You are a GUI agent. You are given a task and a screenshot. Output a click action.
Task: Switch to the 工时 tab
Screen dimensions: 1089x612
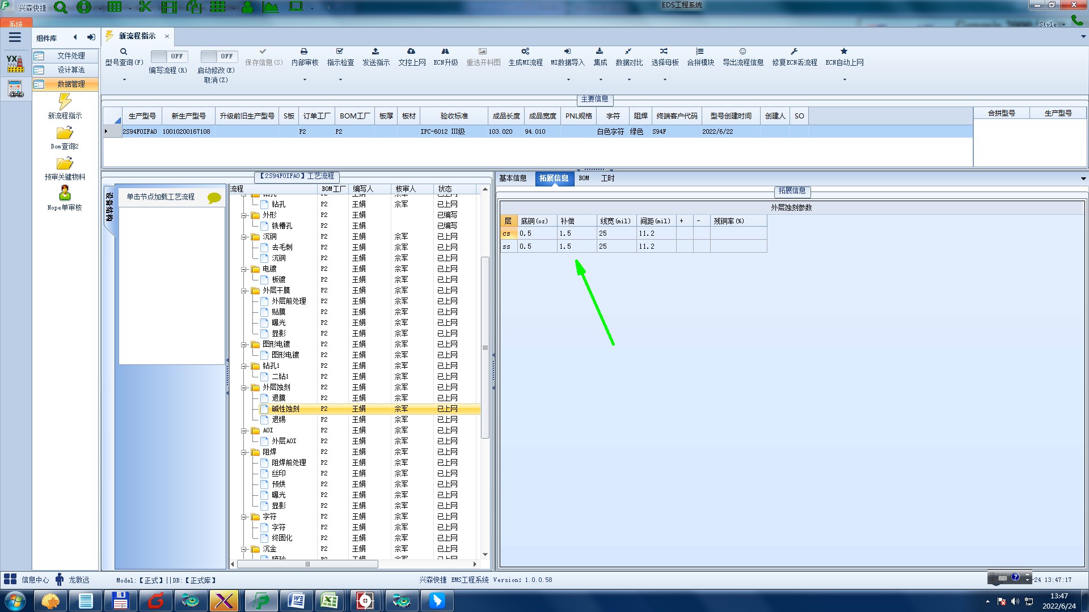(x=607, y=178)
